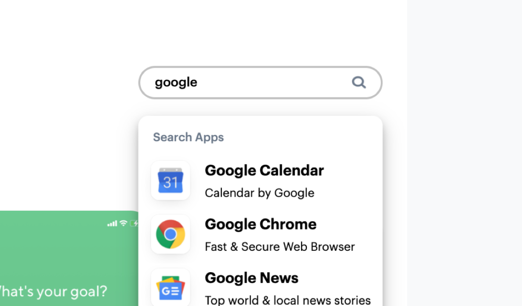Choose the Google News app icon
This screenshot has height=306, width=522.
(x=171, y=288)
